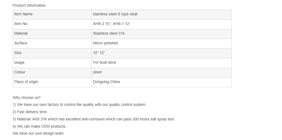Click the "Material" row label
The image size is (282, 140).
coord(21,33)
